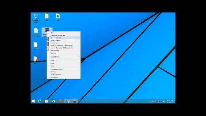The height and width of the screenshot is (116, 206).
Task: Open File Explorer from the taskbar
Action: point(46,101)
